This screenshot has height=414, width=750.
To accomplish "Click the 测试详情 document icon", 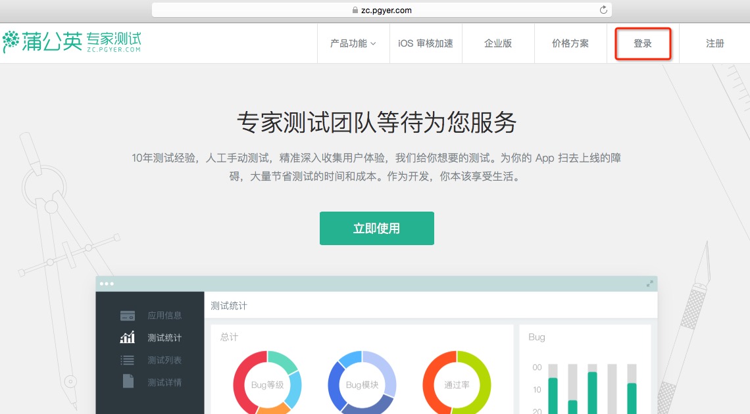I will (128, 382).
